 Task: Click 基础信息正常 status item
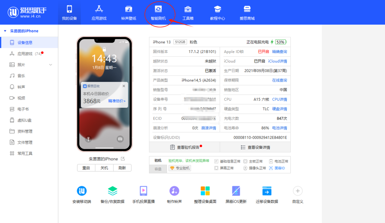[x=227, y=161]
